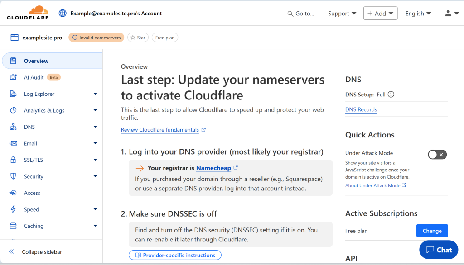Click the Caching server icon
This screenshot has width=464, height=265.
(13, 226)
